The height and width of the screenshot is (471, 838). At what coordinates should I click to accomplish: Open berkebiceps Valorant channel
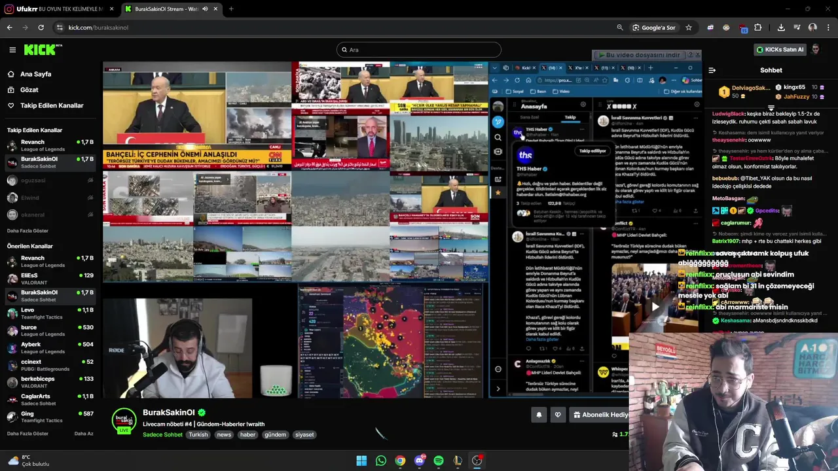click(50, 382)
